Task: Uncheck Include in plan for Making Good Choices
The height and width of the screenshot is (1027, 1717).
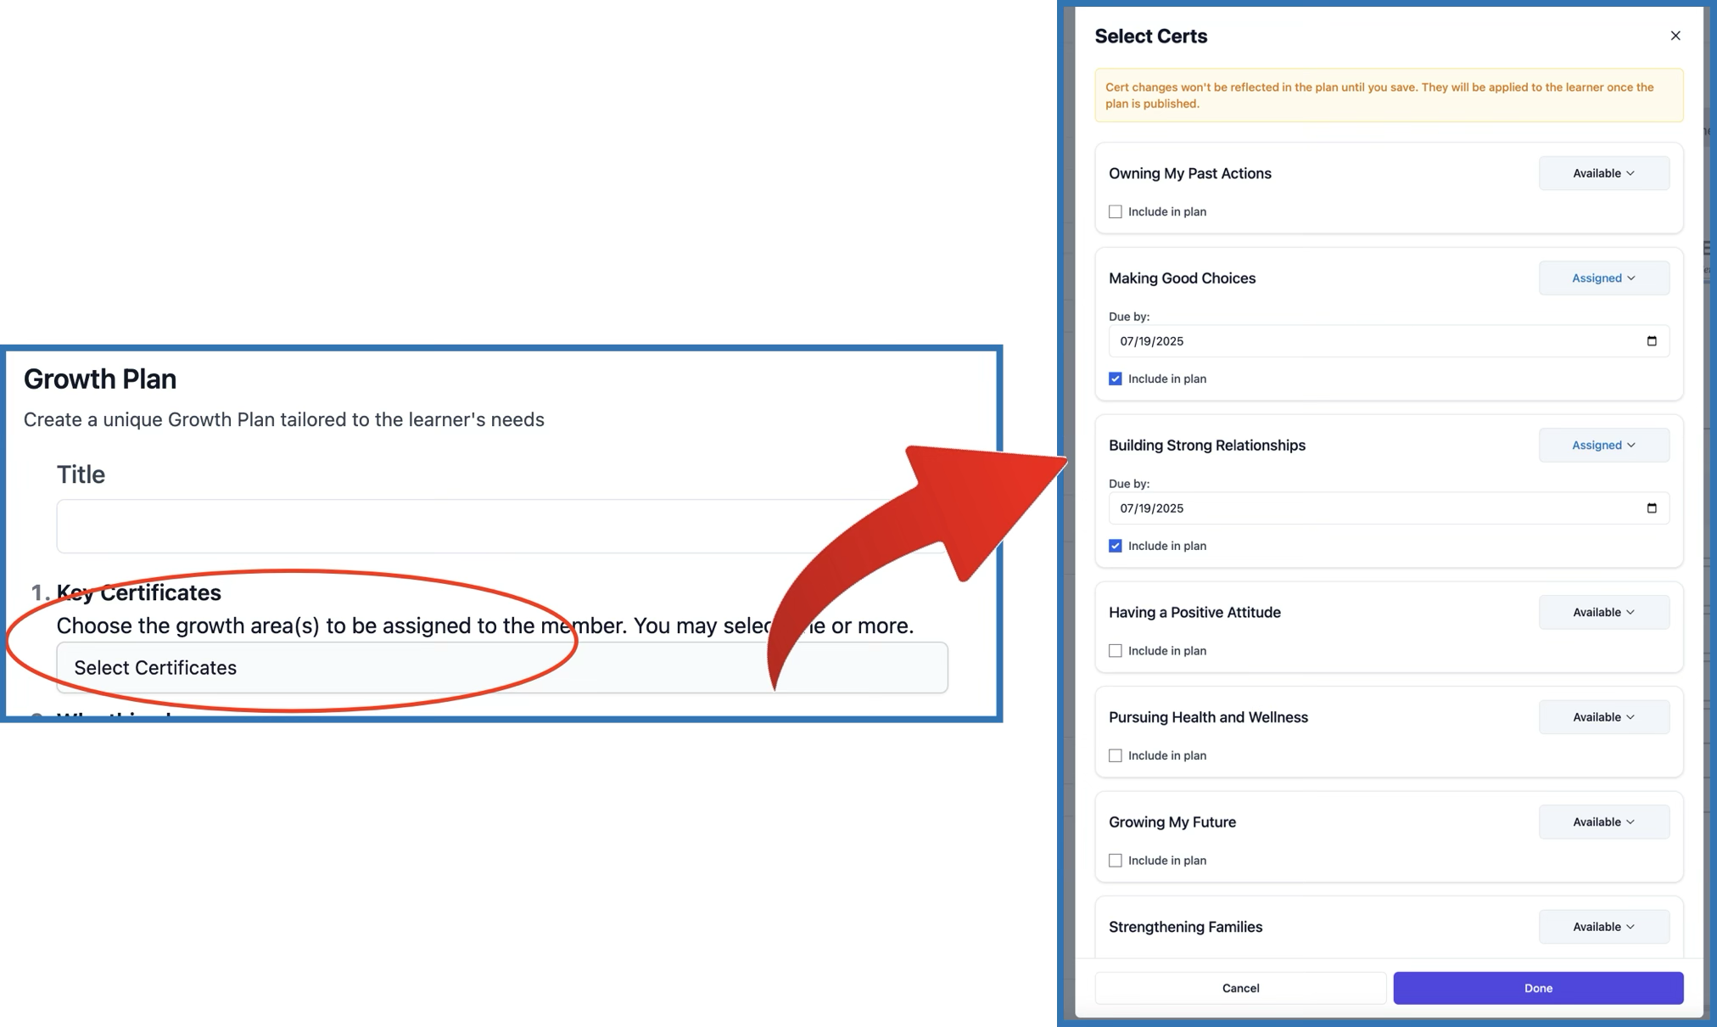Action: (x=1116, y=379)
